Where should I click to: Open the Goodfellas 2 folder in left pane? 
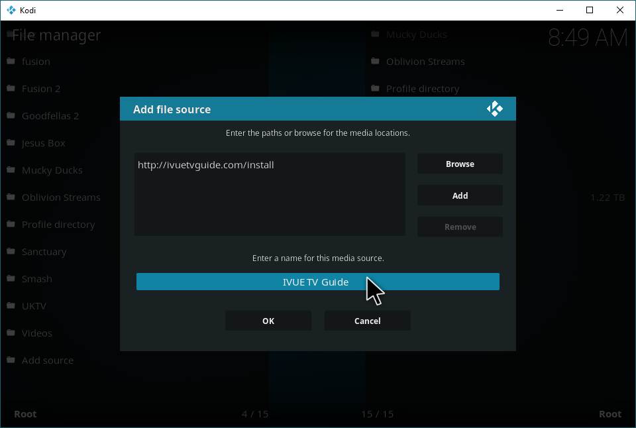(x=50, y=116)
